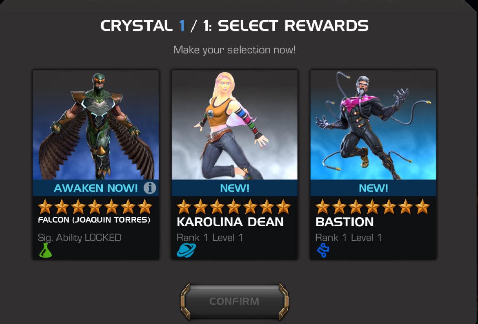Tap the NEW! banner on Karolina Dean
478x324 pixels.
click(x=234, y=188)
